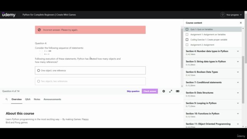The image size is (247, 139).
Task: Expand Section 7 Conditional statements
Action: pyautogui.click(x=213, y=84)
